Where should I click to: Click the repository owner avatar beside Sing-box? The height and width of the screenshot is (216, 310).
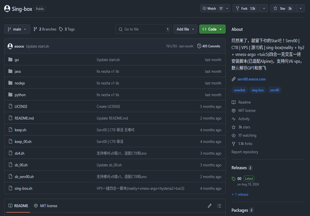point(7,9)
